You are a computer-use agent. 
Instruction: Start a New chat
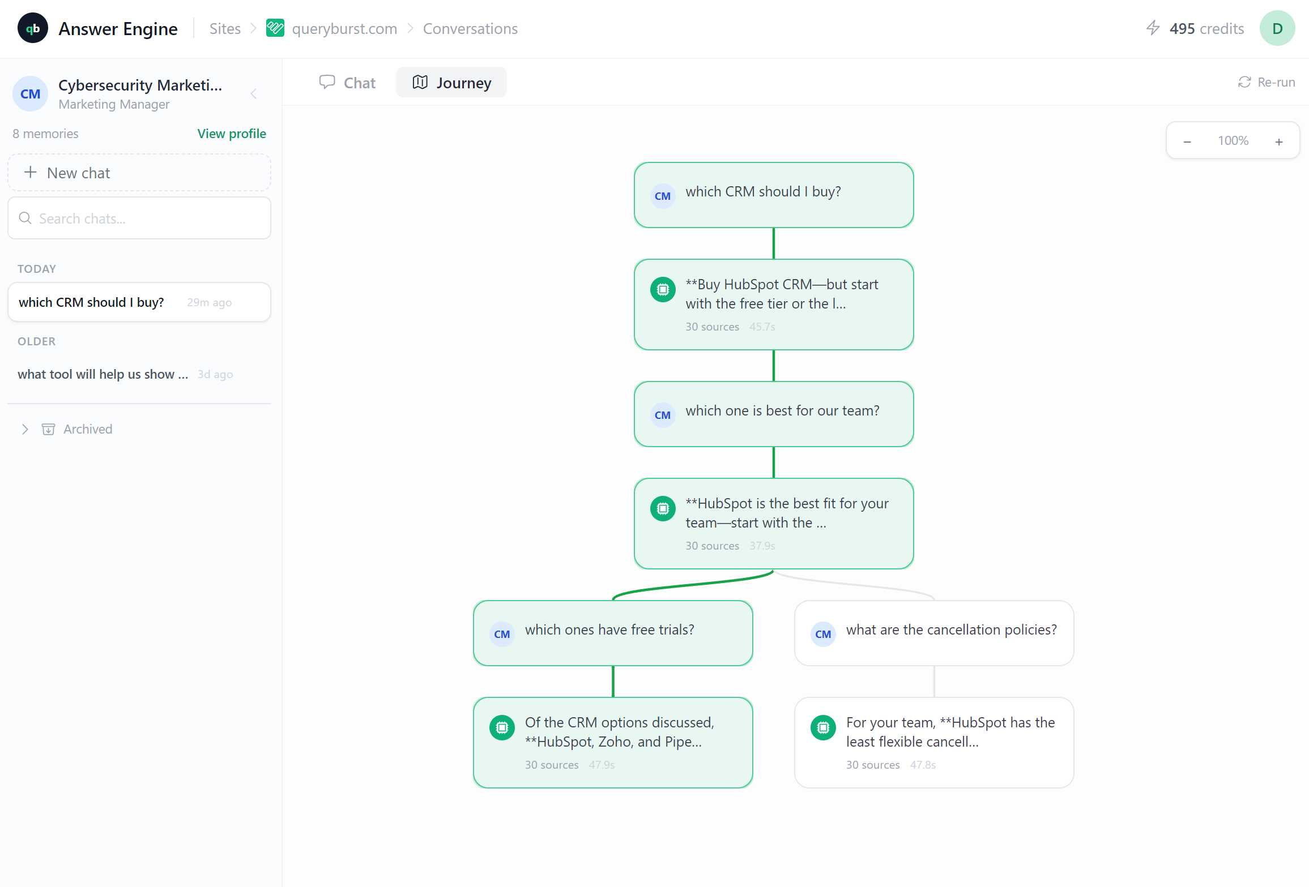139,173
